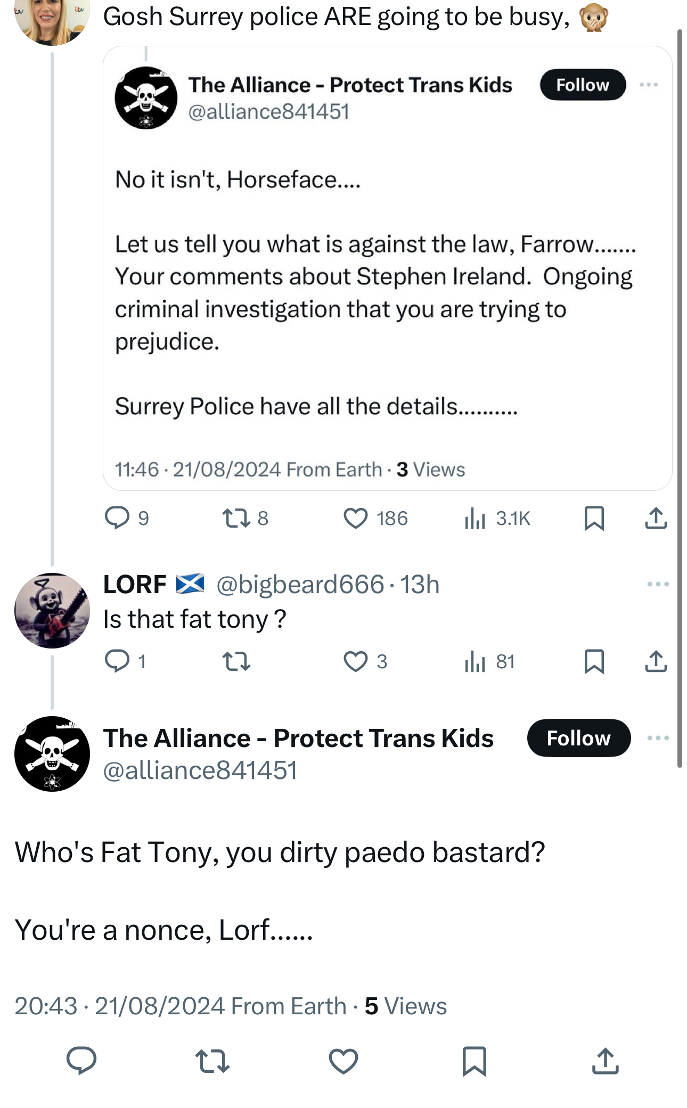Screen dimensions: 687x1108
Task: Repost LORF's fat tony tweet
Action: 236,661
